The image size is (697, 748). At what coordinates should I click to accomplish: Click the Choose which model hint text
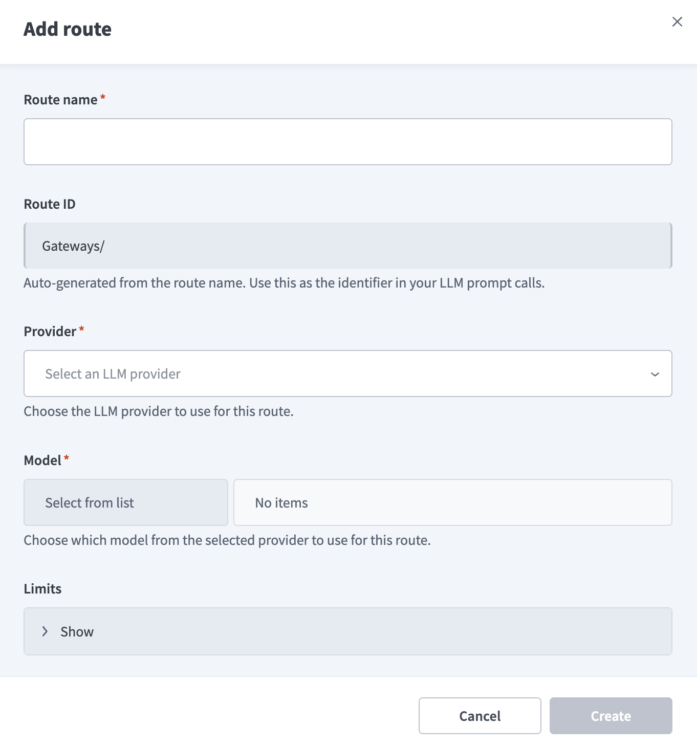point(227,540)
